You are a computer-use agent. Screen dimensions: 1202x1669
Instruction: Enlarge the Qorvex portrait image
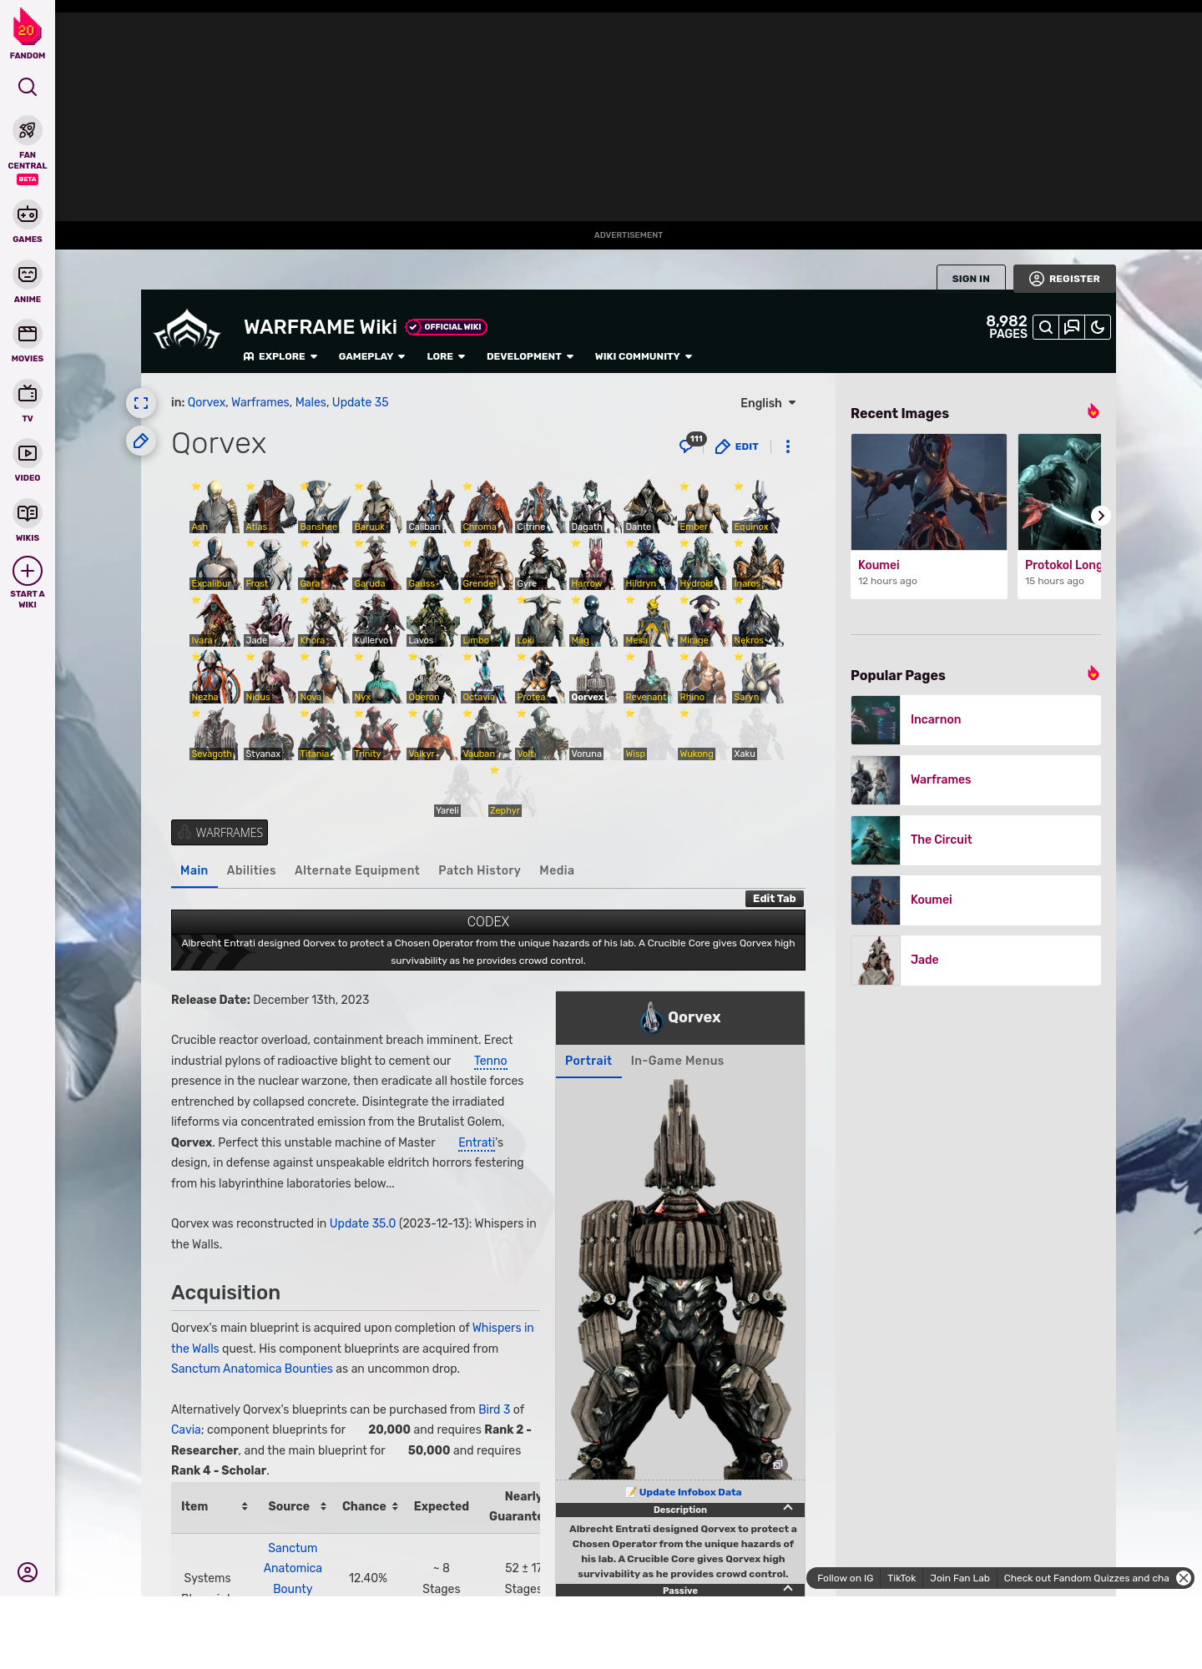777,1465
